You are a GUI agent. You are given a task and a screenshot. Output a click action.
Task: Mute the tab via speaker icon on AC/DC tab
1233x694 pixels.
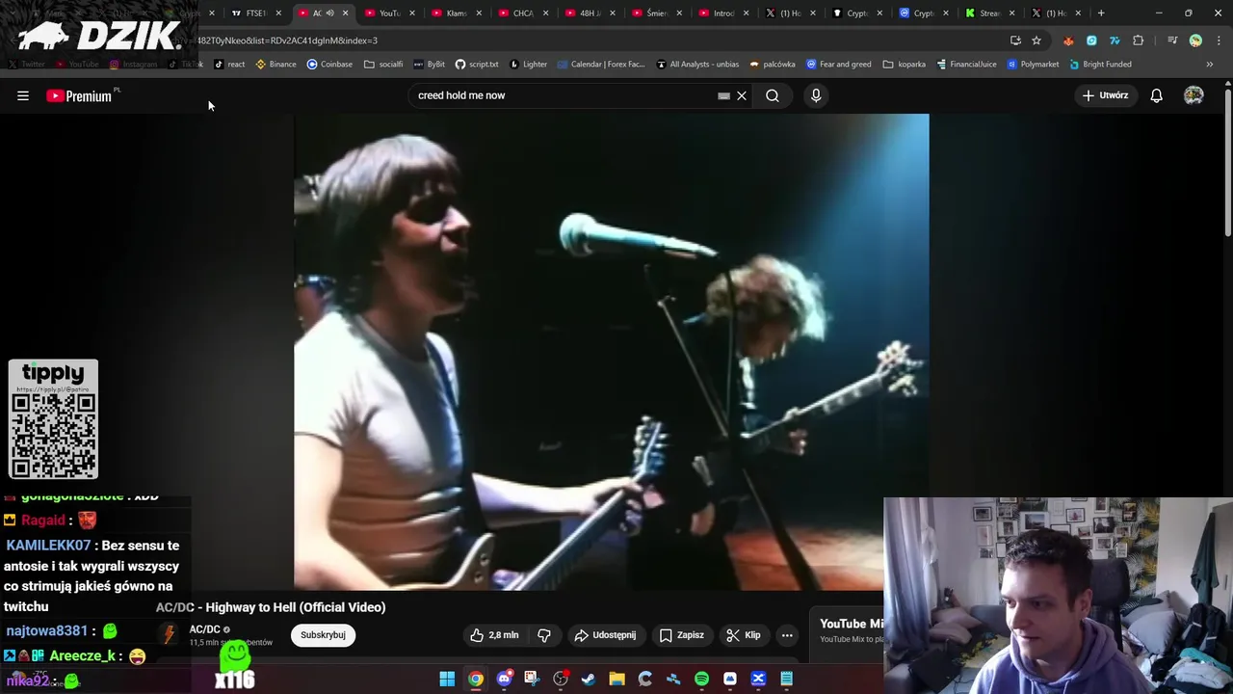tap(329, 13)
